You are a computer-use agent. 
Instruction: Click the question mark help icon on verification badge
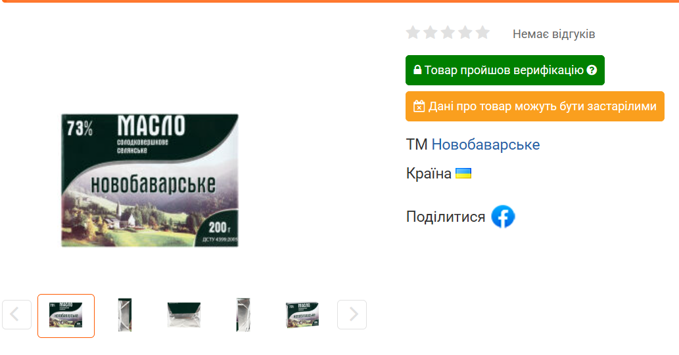coord(592,70)
